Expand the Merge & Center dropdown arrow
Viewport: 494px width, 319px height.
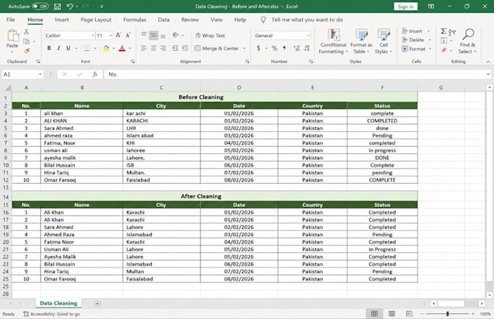click(245, 48)
